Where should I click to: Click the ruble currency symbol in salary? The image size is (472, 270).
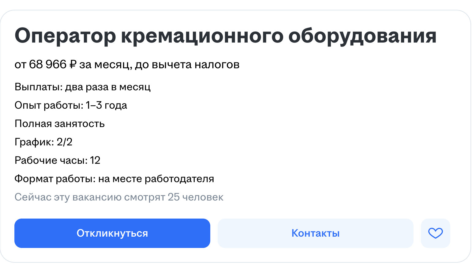tap(73, 64)
